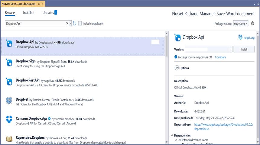260x145 pixels.
Task: Click the package list scrollbar thumb
Action: [167, 46]
